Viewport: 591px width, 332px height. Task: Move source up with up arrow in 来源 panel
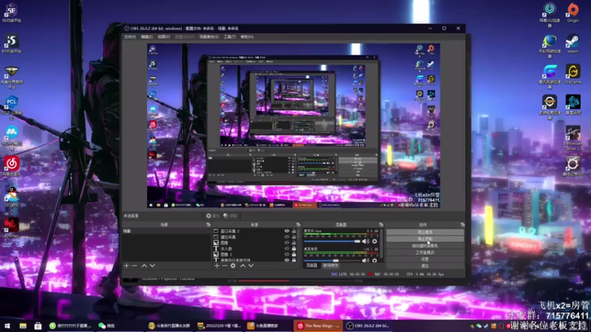tap(243, 266)
